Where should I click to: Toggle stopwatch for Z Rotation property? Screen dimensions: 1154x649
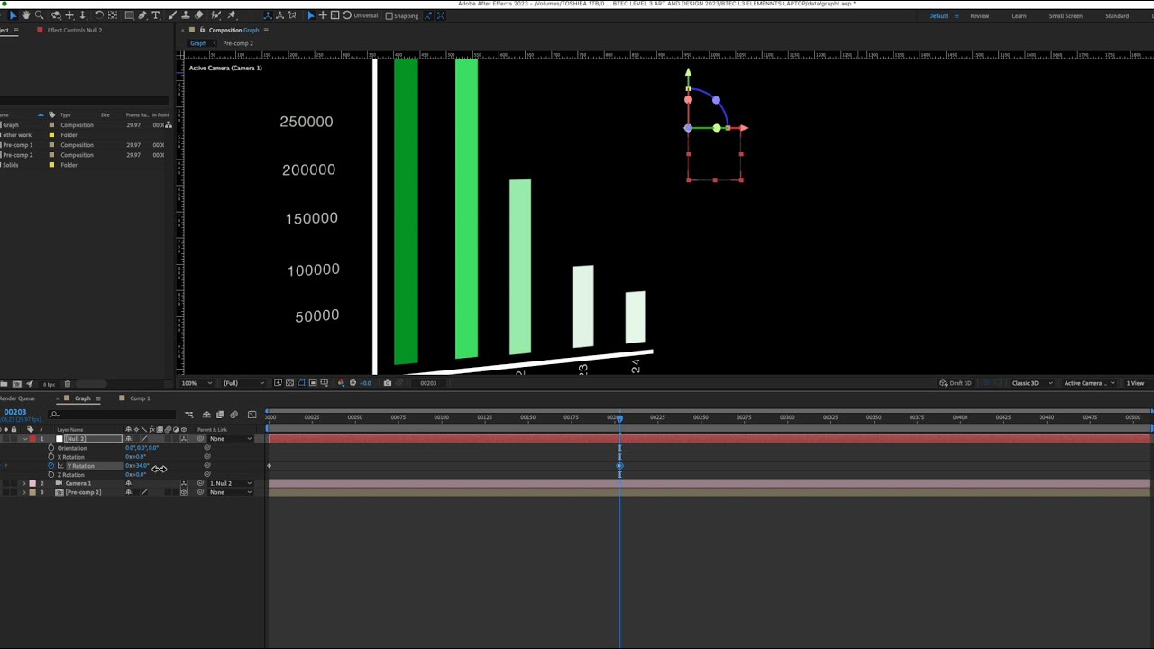click(50, 474)
